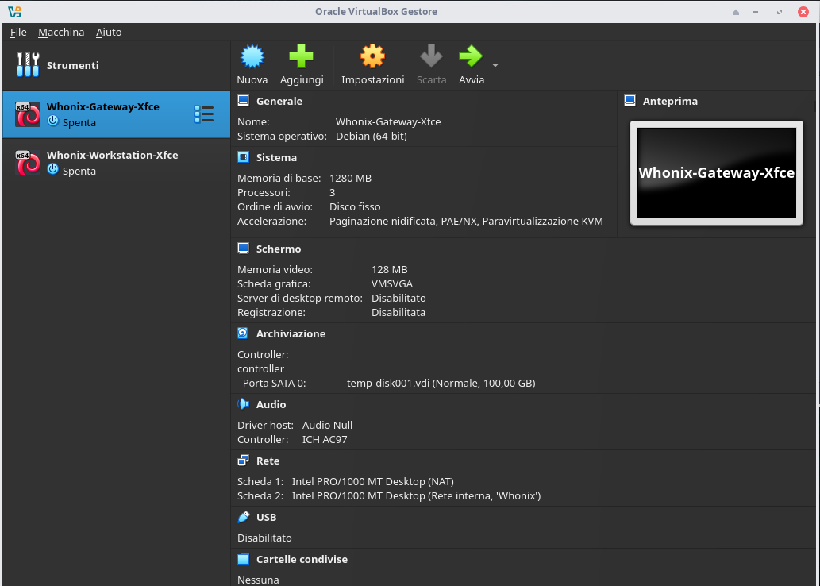
Task: Open machine menu list icon for Whonix-Gateway-Xfce
Action: (204, 114)
